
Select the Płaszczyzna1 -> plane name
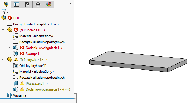(x=37, y=84)
